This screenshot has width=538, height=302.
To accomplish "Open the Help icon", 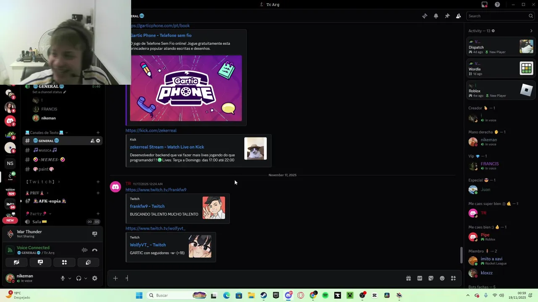I will coord(497,5).
